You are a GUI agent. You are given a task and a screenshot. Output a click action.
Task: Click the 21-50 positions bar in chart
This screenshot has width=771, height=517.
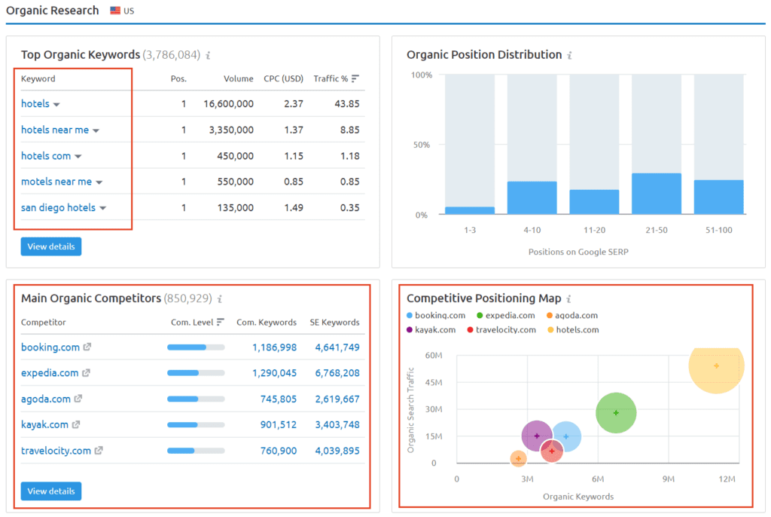click(x=657, y=194)
